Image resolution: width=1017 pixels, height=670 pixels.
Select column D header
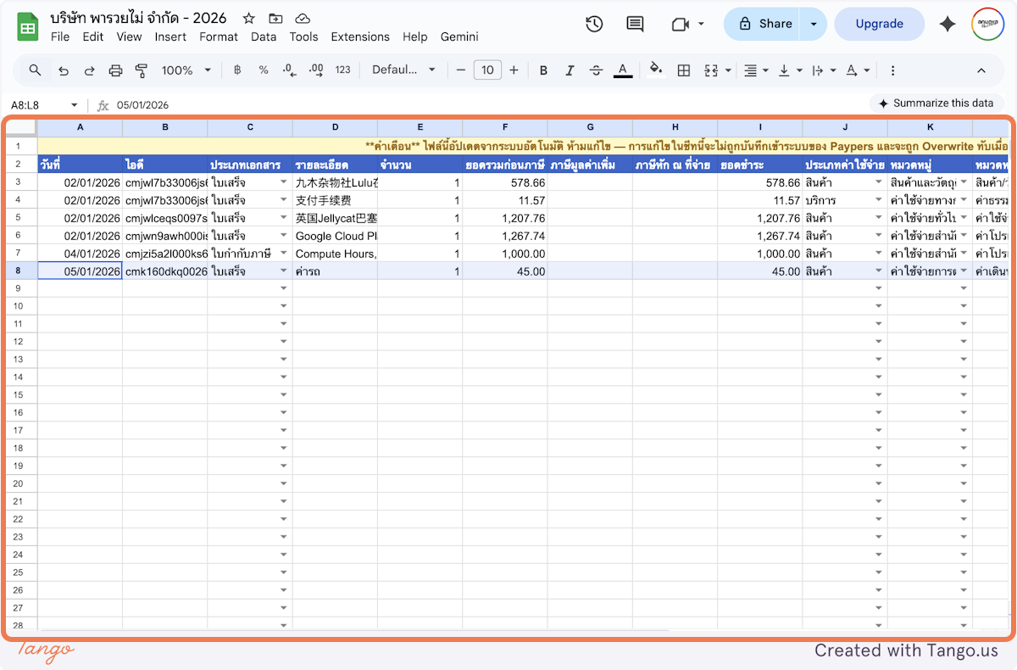pyautogui.click(x=335, y=127)
